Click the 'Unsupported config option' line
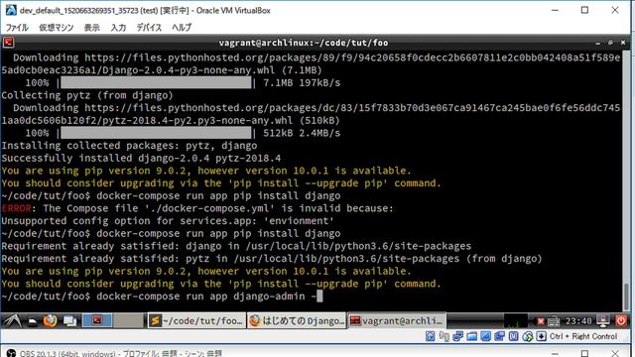 click(x=168, y=221)
